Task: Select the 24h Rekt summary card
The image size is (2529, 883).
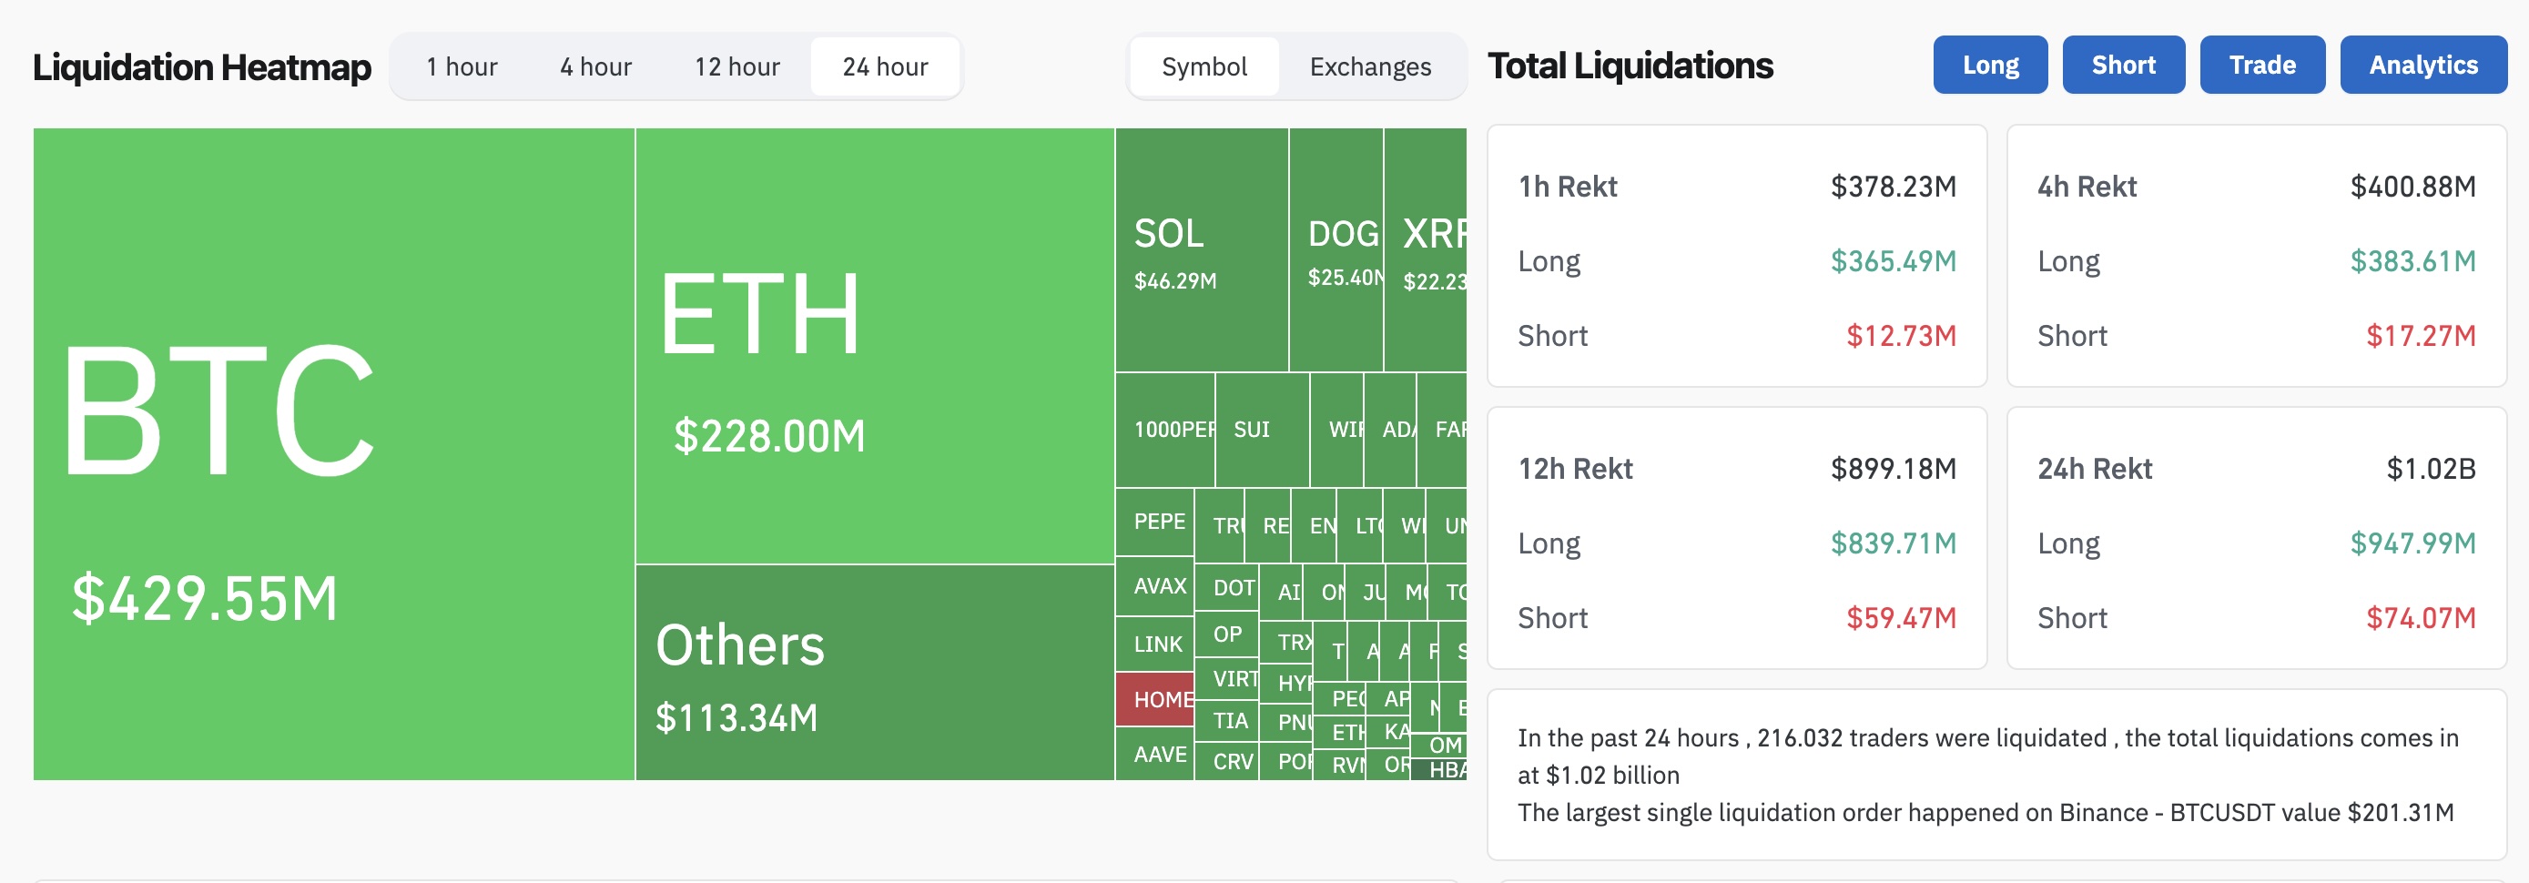Action: tap(2255, 538)
